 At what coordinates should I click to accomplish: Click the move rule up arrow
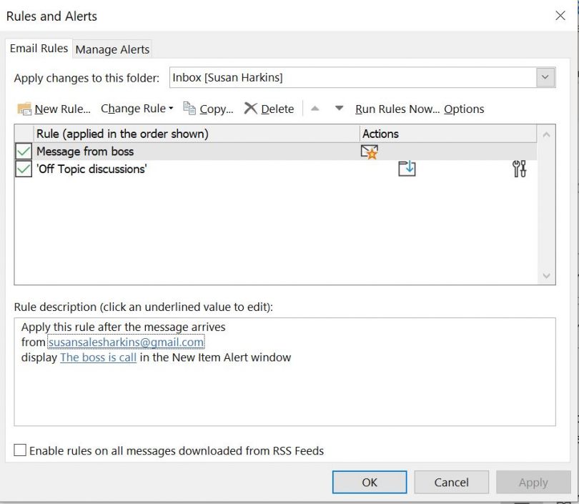pyautogui.click(x=315, y=108)
